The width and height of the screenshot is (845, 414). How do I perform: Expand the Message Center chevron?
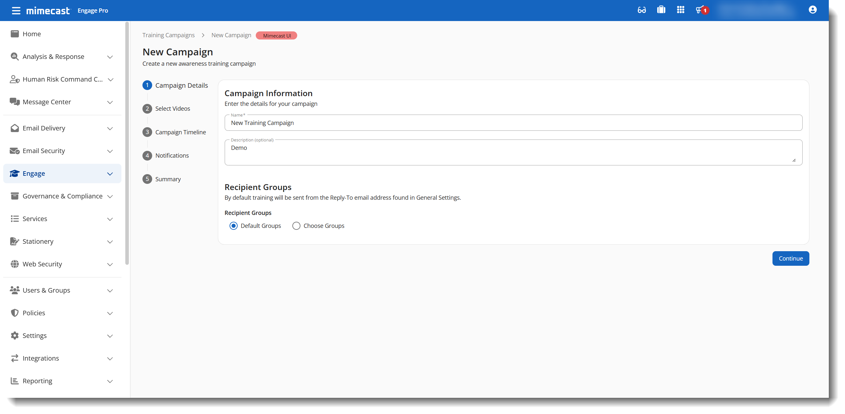pyautogui.click(x=110, y=102)
